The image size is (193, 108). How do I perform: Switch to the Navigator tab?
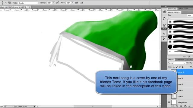pos(183,9)
